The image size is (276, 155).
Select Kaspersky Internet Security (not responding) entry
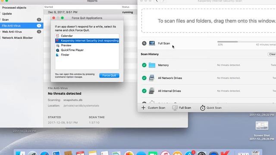[87, 40]
